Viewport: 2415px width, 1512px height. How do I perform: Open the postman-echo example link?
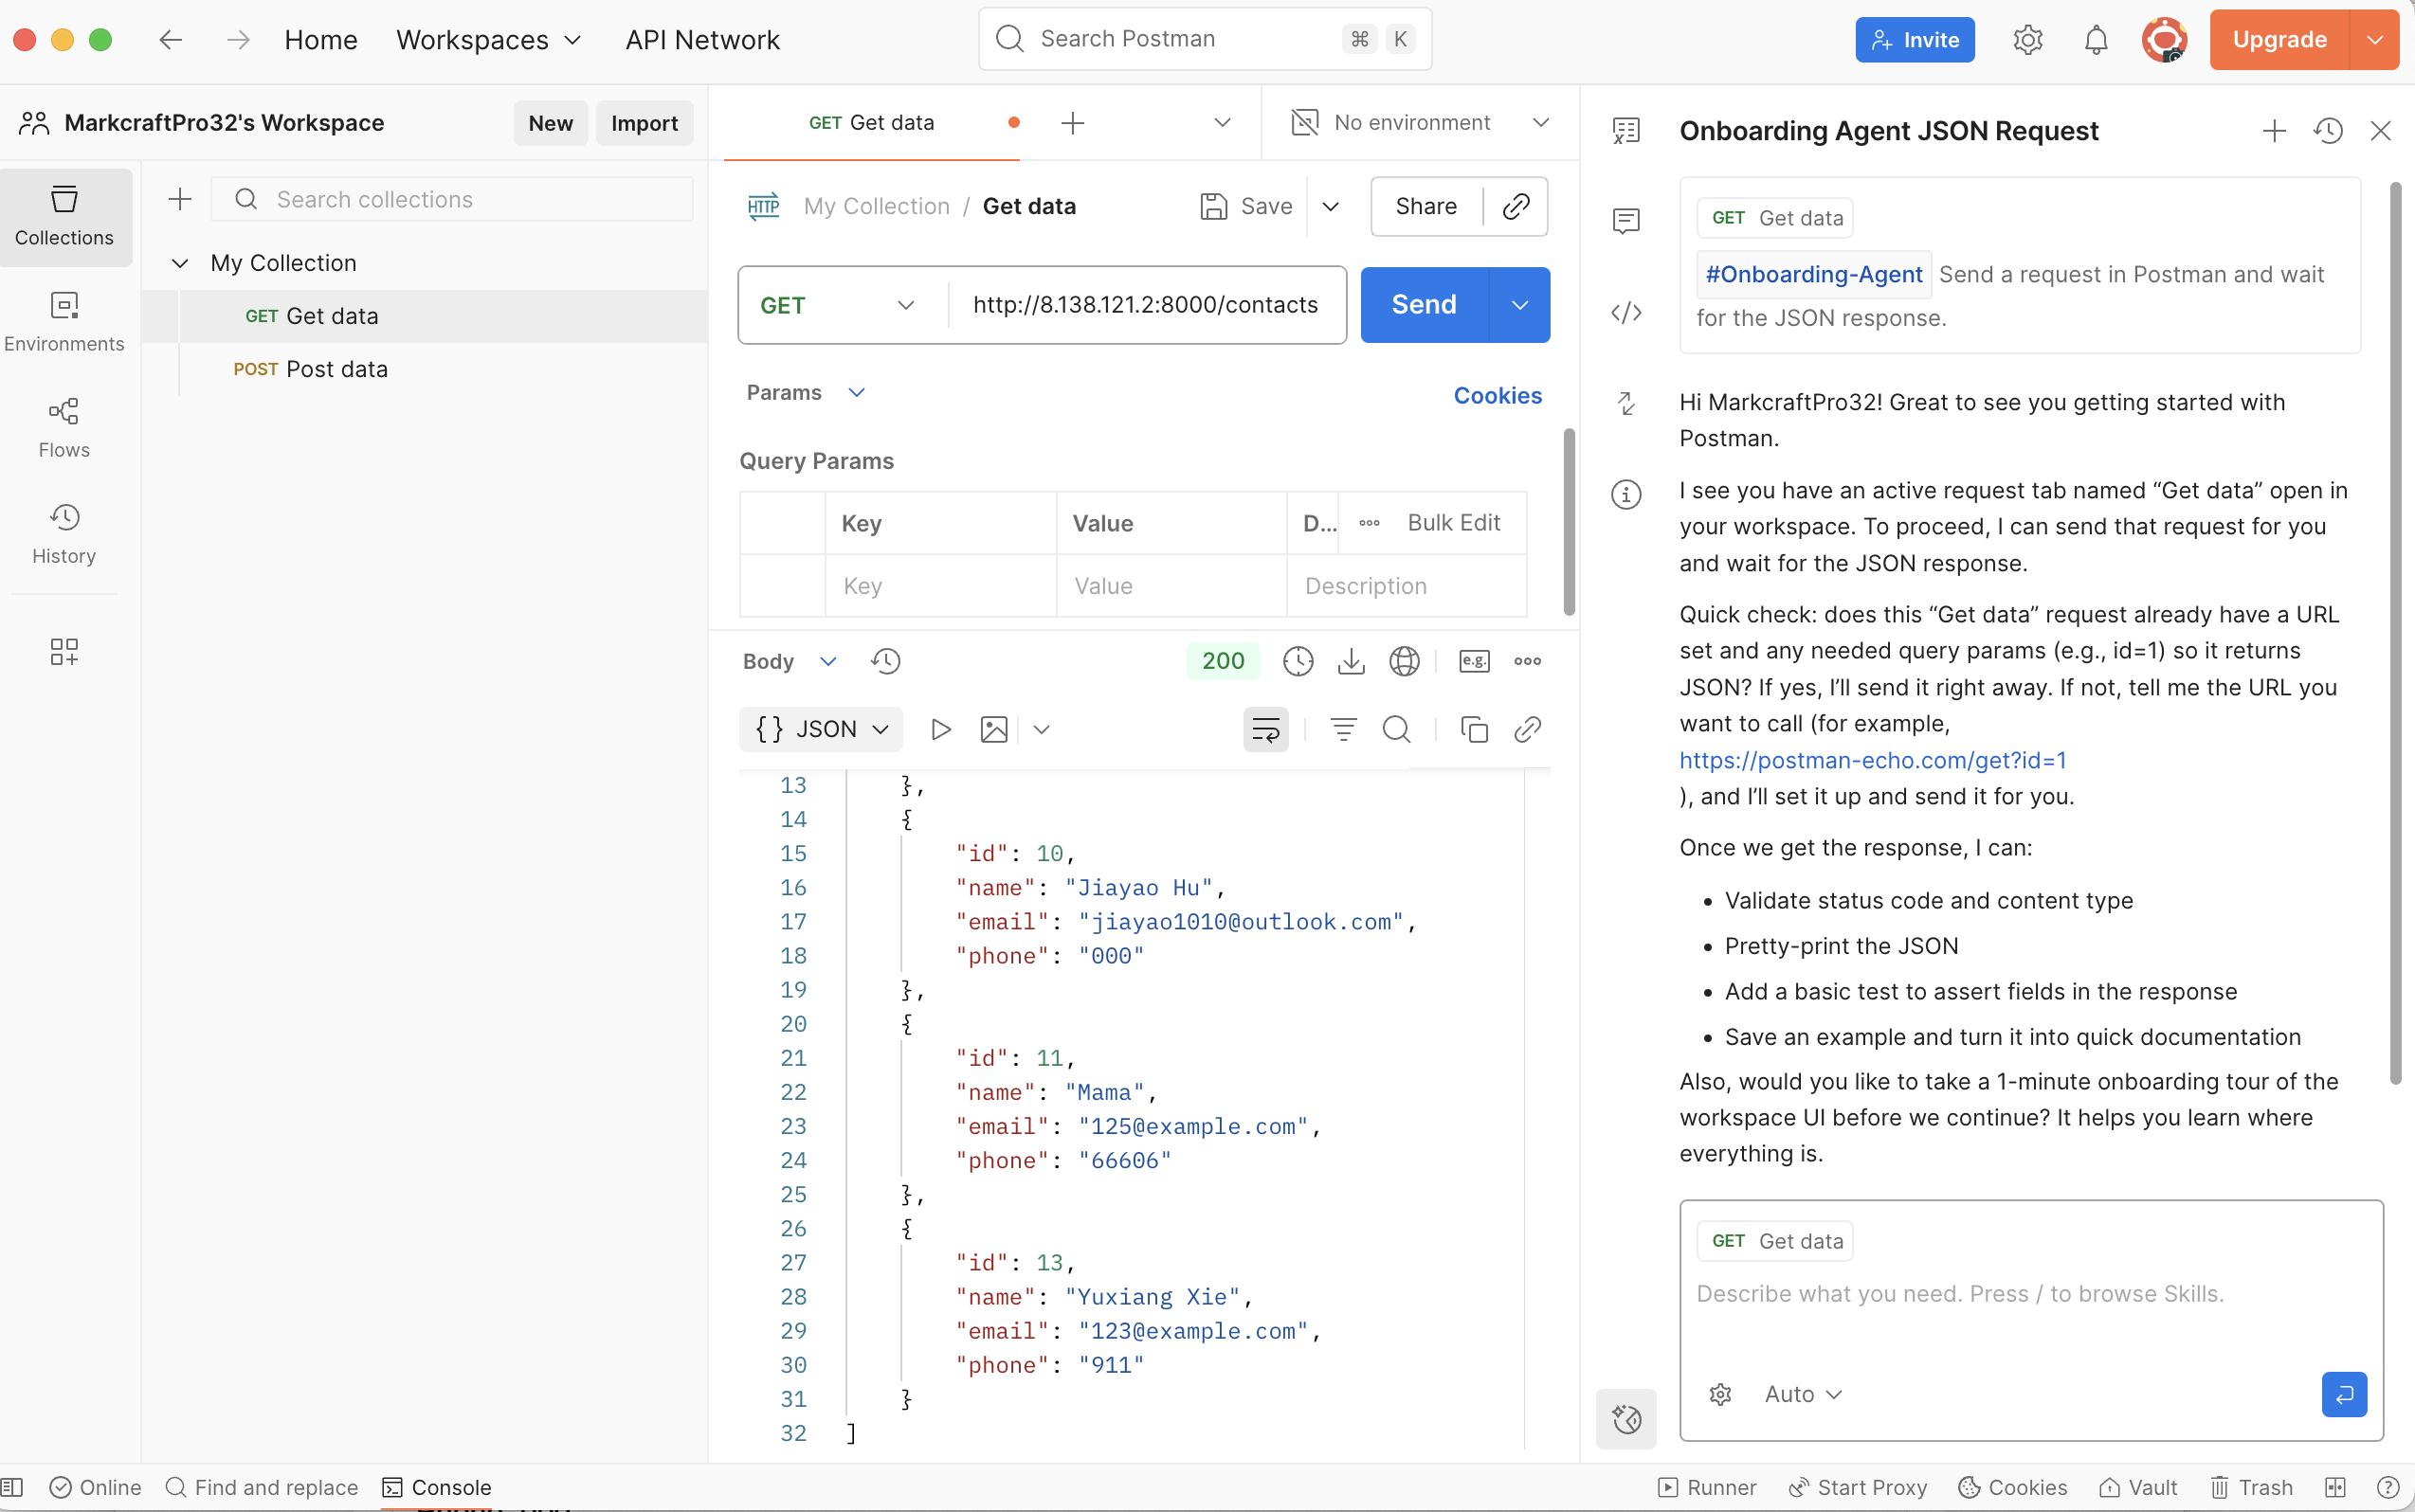coord(1873,760)
